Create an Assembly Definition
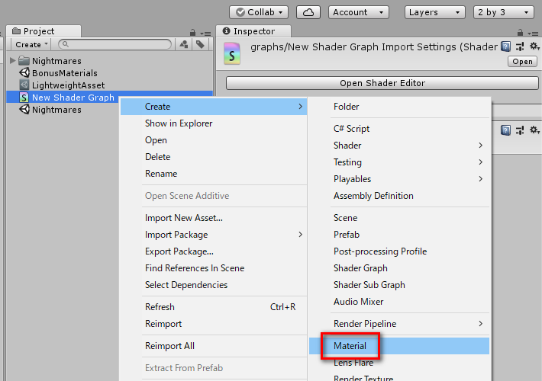Screen dimensions: 542x381 pyautogui.click(x=399, y=196)
